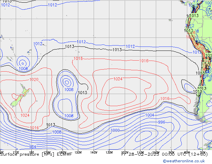The width and height of the screenshot is (212, 164).
Task: Select the "984" isobar label
Action: click(32, 147)
